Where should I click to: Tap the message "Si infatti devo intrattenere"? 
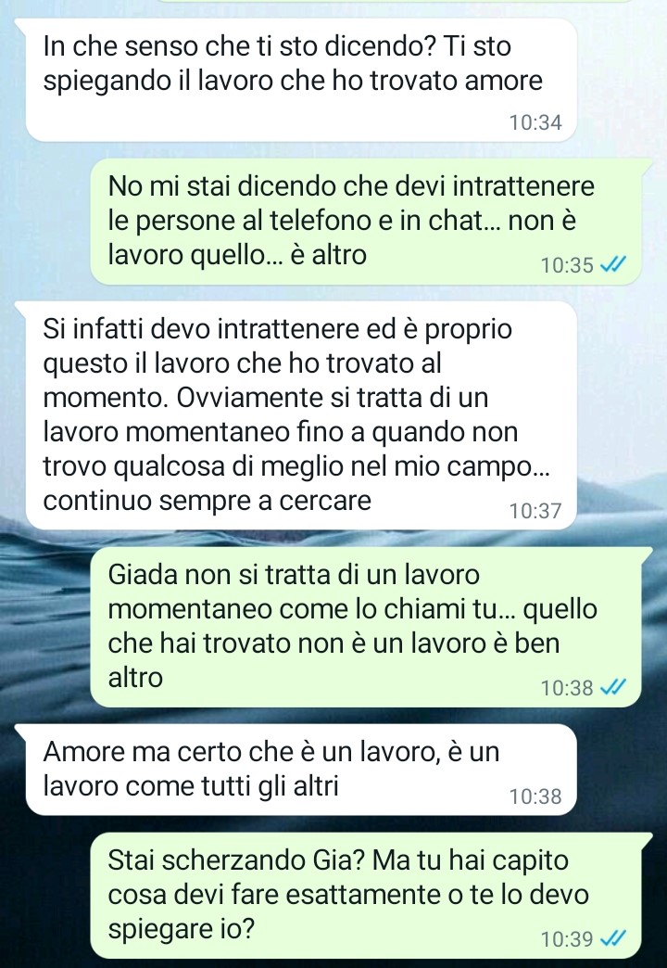[x=301, y=415]
